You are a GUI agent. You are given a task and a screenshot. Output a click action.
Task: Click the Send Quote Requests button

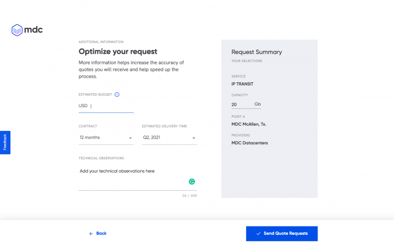(282, 234)
